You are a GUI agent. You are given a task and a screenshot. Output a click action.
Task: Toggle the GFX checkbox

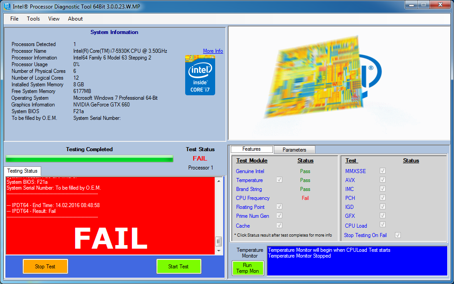[x=382, y=216]
